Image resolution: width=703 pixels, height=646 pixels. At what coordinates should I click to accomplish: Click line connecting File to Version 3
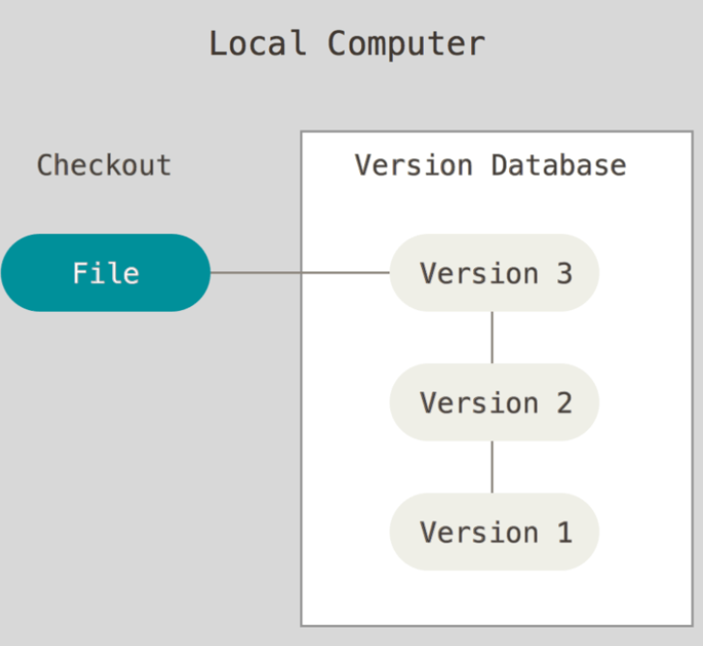tap(300, 272)
